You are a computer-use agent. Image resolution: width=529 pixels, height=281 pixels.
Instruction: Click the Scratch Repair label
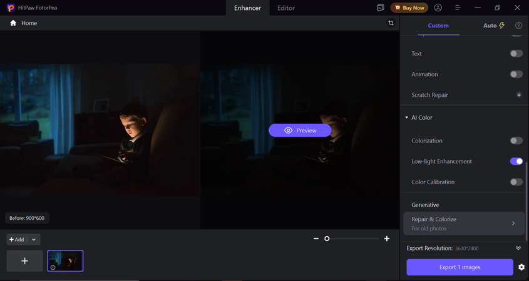pyautogui.click(x=429, y=95)
